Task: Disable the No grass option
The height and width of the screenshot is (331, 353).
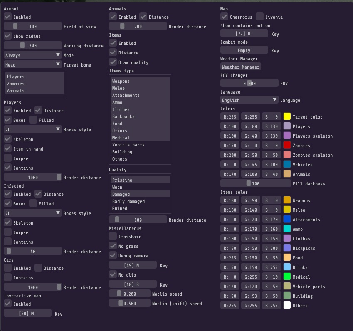Action: (x=113, y=246)
